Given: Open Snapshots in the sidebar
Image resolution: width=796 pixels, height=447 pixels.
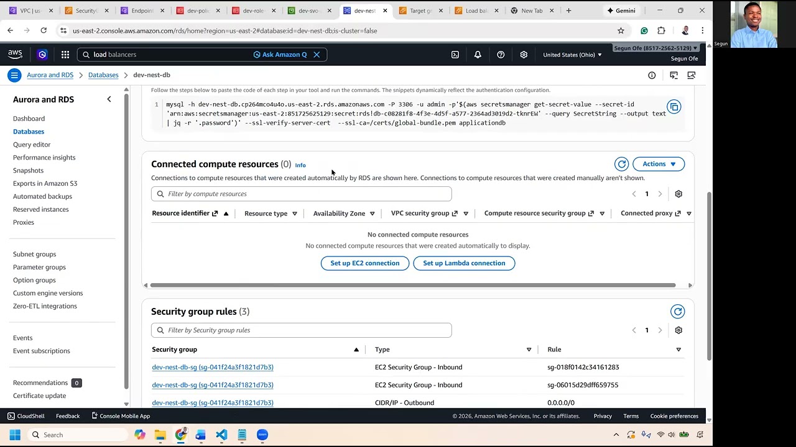Looking at the screenshot, I should [28, 170].
